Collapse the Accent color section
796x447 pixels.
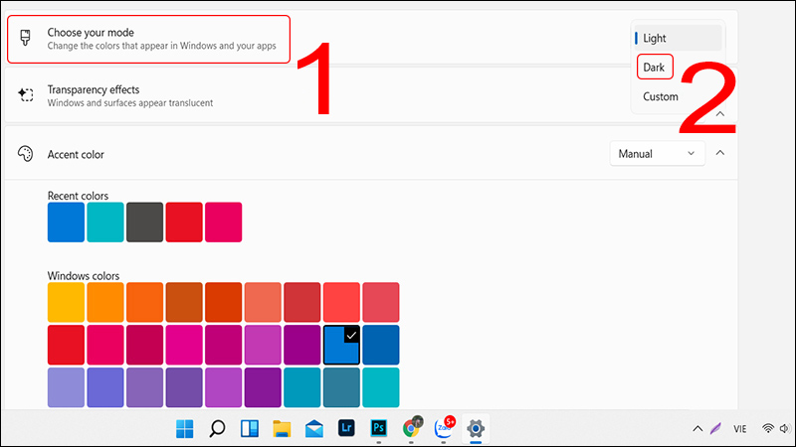[x=720, y=154]
